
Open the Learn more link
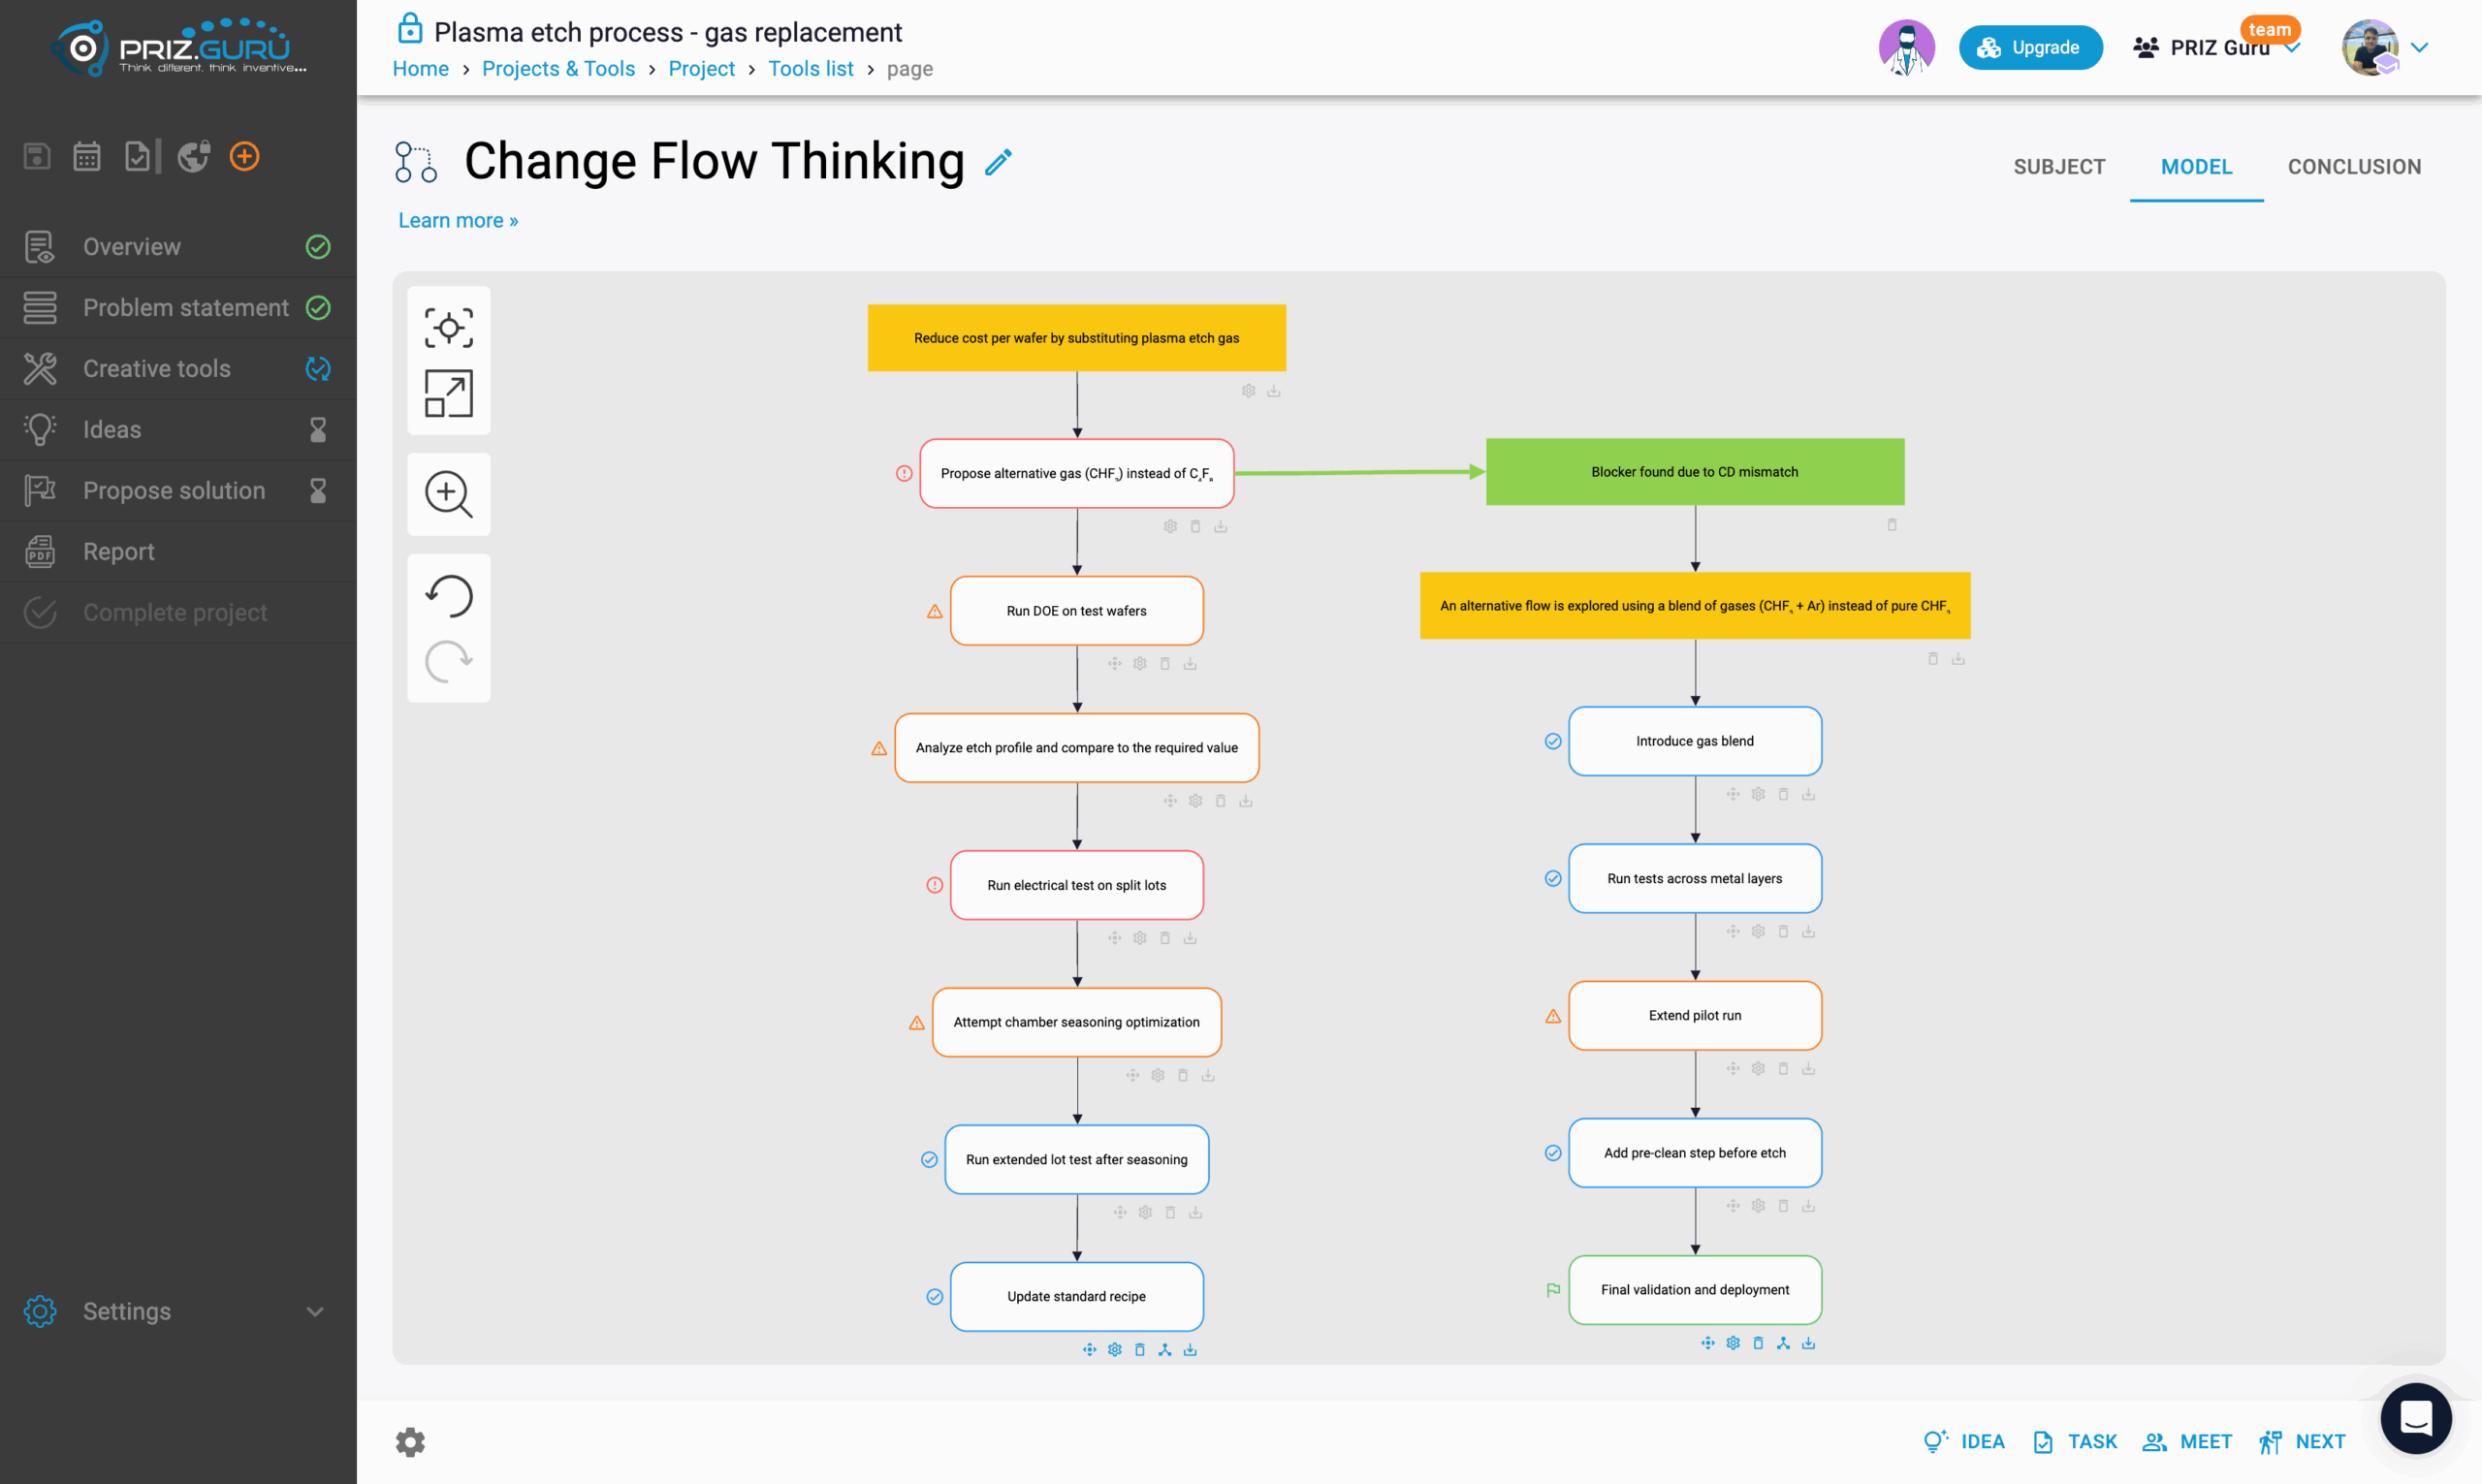[x=457, y=220]
